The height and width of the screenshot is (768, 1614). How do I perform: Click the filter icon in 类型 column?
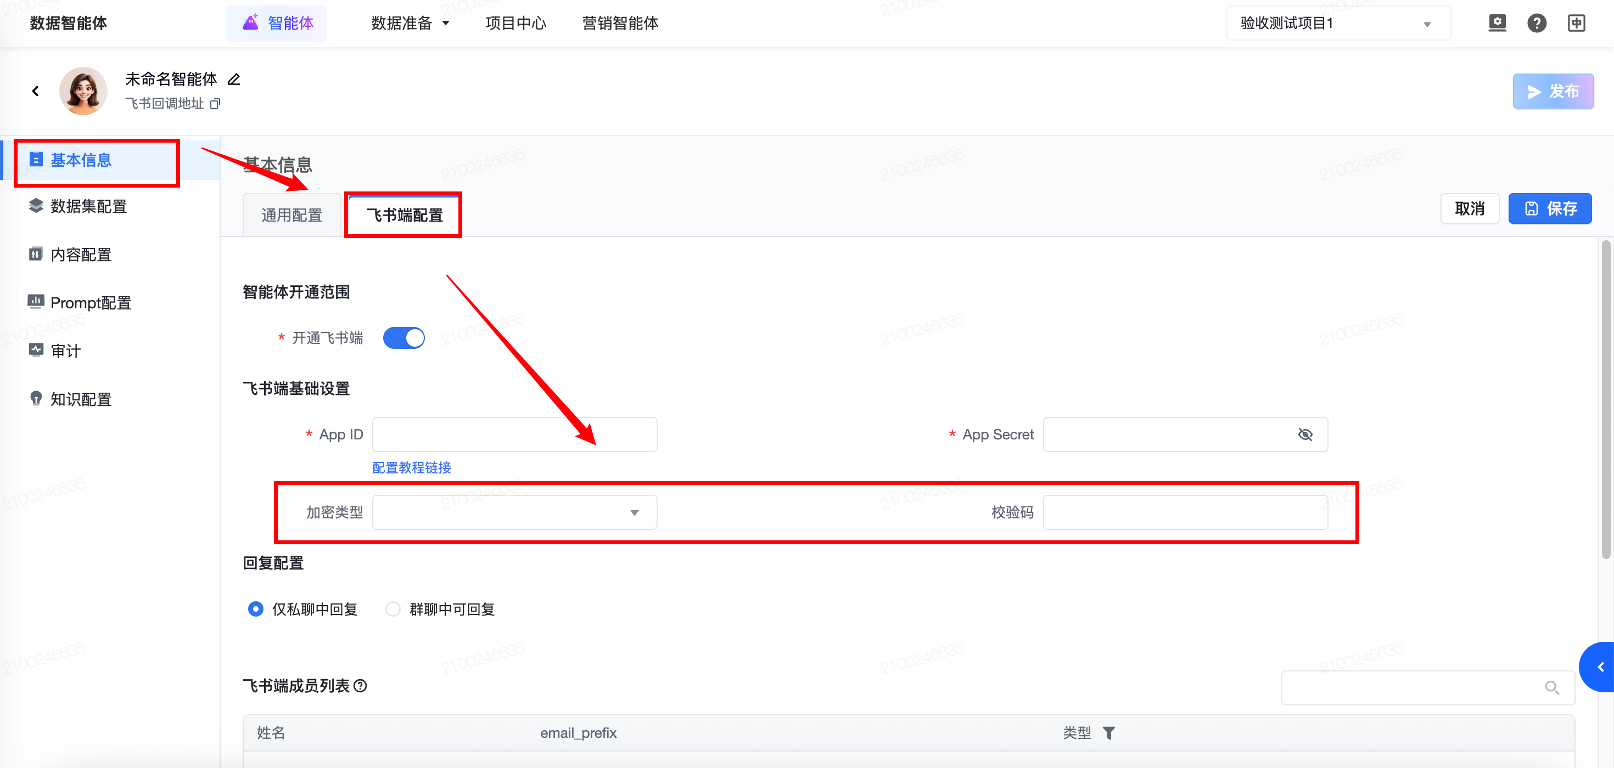pos(1108,733)
